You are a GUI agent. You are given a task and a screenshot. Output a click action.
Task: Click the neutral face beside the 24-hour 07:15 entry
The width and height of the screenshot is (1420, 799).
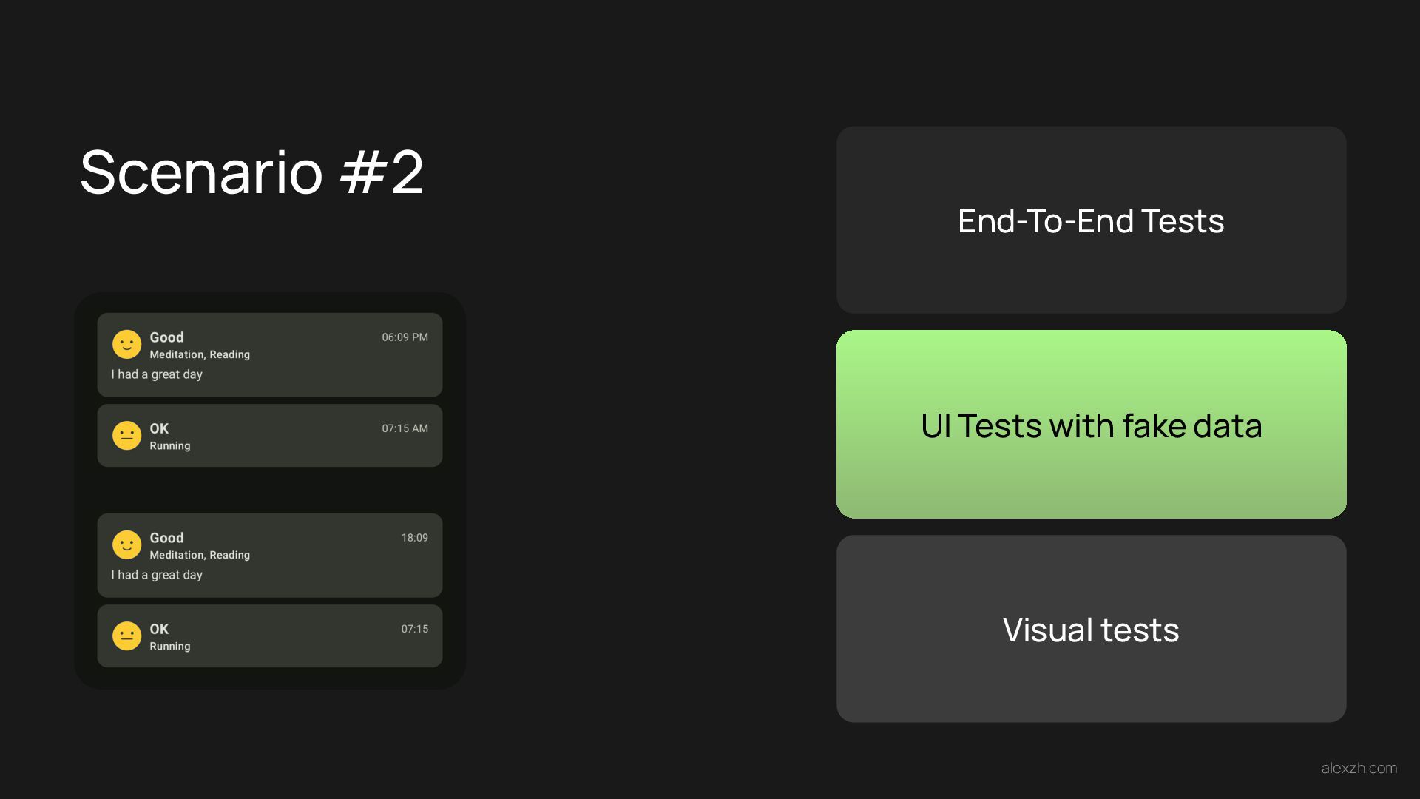coord(126,636)
